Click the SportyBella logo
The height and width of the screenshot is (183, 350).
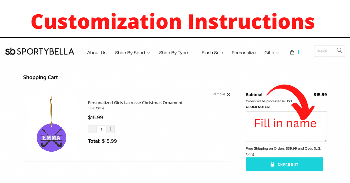[40, 52]
